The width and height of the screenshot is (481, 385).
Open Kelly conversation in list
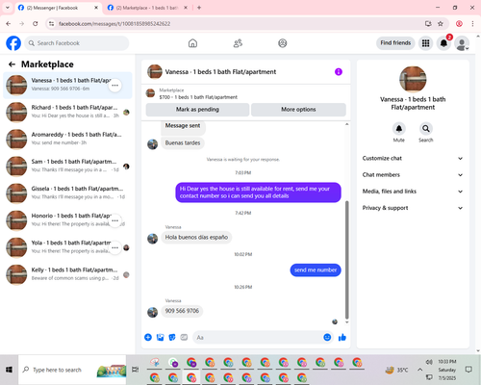click(67, 274)
